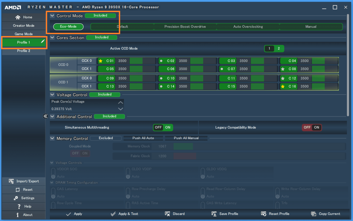Click the AMD logo in title bar

pyautogui.click(x=13, y=7)
